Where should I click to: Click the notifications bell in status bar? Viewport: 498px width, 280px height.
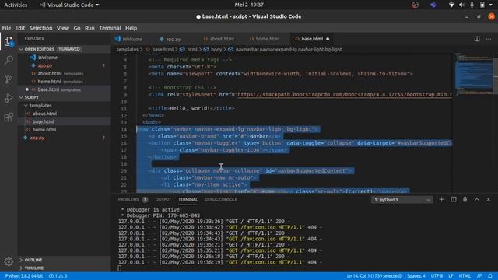[490, 276]
